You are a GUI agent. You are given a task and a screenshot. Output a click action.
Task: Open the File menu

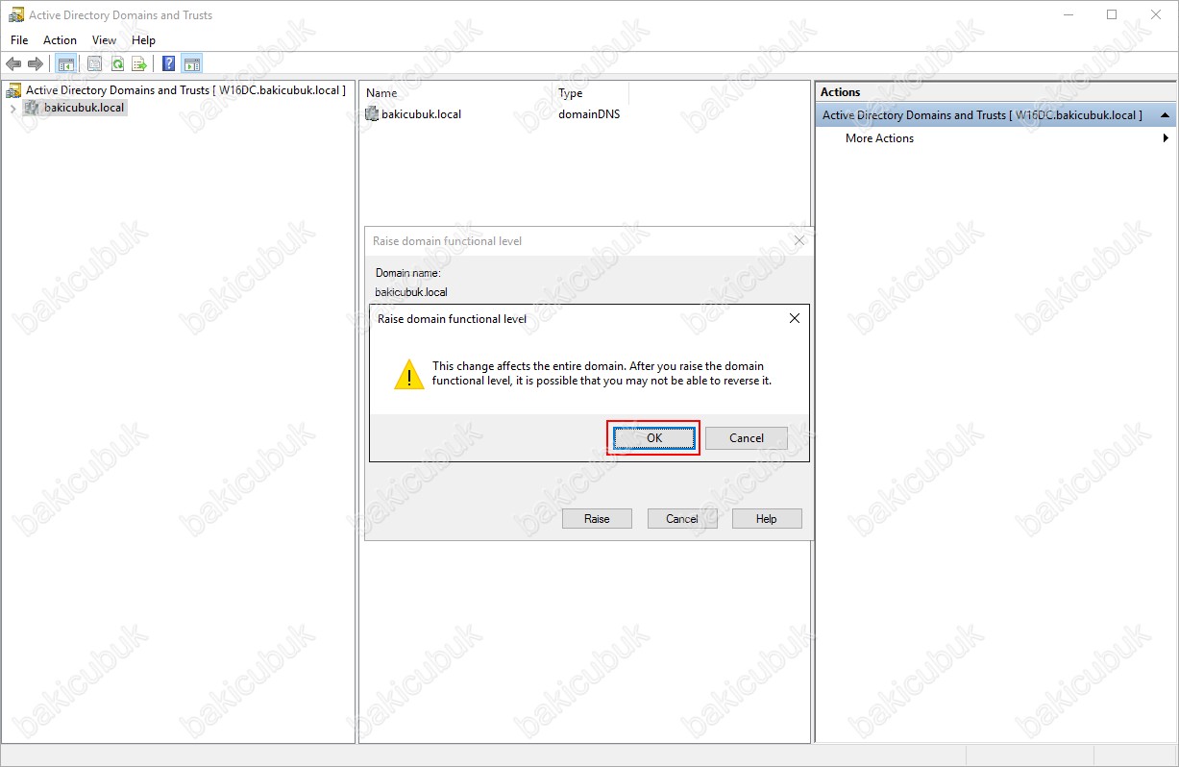(19, 40)
